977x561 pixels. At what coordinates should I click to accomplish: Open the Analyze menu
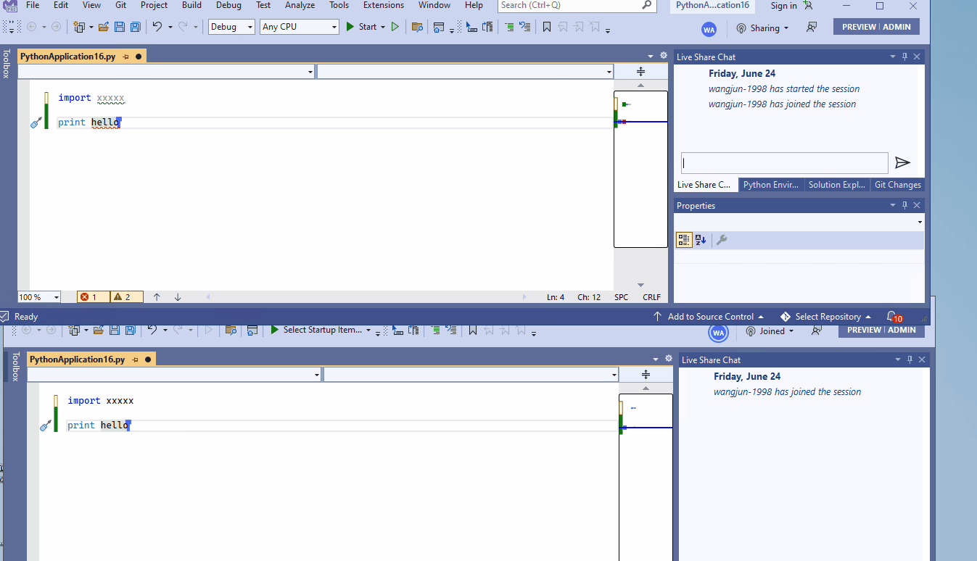click(300, 5)
